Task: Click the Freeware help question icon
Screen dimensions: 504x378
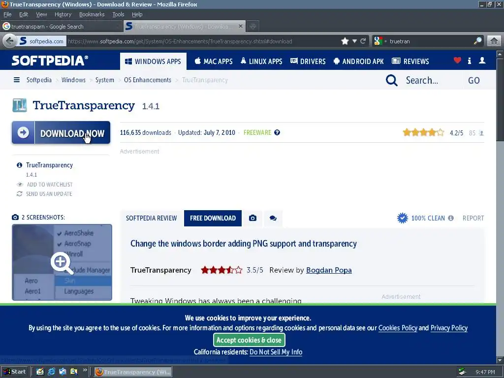Action: [277, 132]
